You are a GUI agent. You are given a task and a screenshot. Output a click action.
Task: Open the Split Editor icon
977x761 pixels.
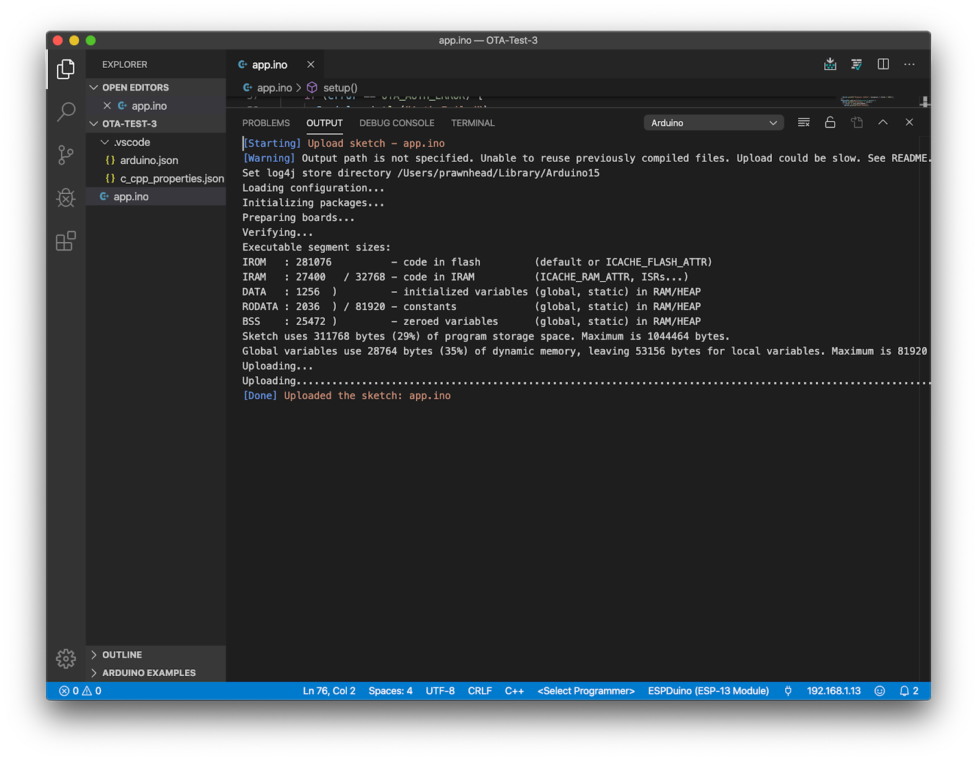tap(883, 64)
